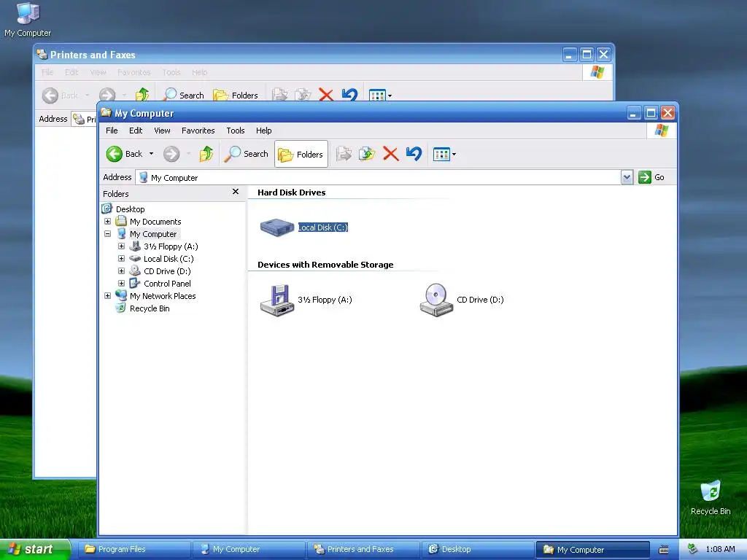Switch to Printers and Faxes taskbar button
Viewport: 747px width, 560px height.
pyautogui.click(x=363, y=549)
